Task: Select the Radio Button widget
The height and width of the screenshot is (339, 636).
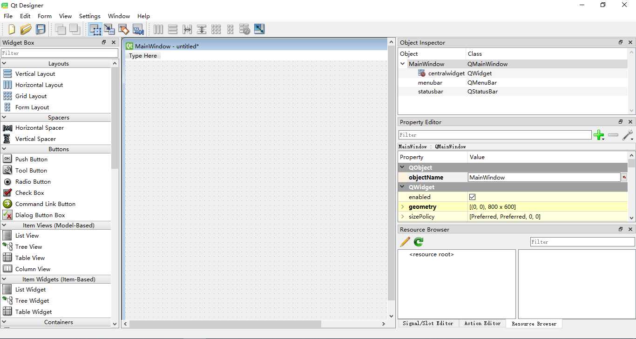Action: [x=33, y=181]
